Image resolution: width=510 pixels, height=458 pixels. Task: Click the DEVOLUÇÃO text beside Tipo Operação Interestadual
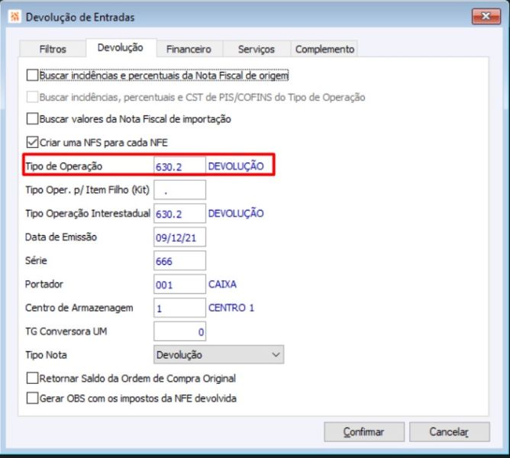pos(236,214)
